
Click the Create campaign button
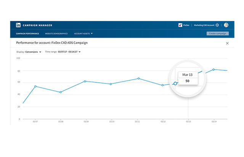click(218, 34)
